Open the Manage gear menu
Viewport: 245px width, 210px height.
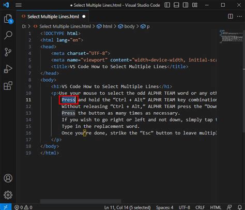pyautogui.click(x=8, y=195)
